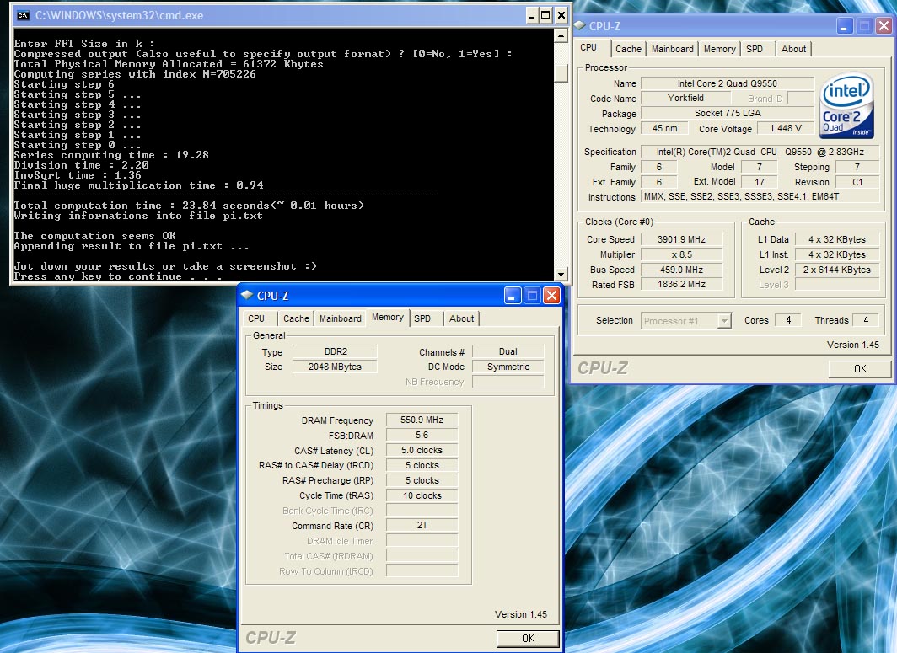This screenshot has height=653, width=897.
Task: Click the CPU-Z processor window title icon
Action: [579, 26]
